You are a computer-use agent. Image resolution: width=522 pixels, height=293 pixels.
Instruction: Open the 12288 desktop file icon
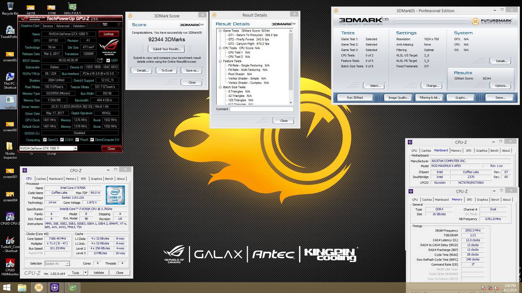(x=52, y=9)
